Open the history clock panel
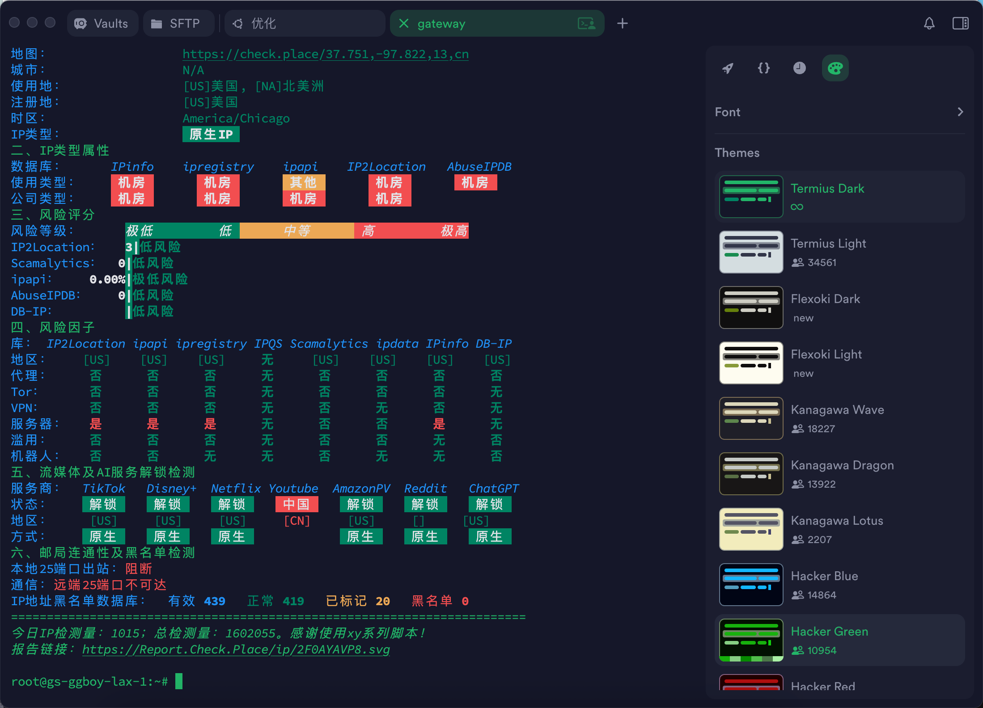The height and width of the screenshot is (708, 983). pyautogui.click(x=799, y=68)
